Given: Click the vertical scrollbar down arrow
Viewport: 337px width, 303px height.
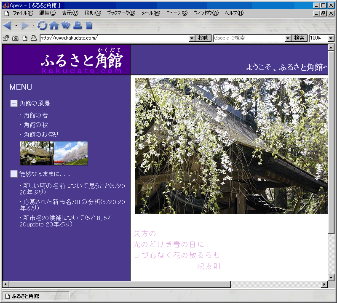Looking at the screenshot, I should tap(331, 277).
